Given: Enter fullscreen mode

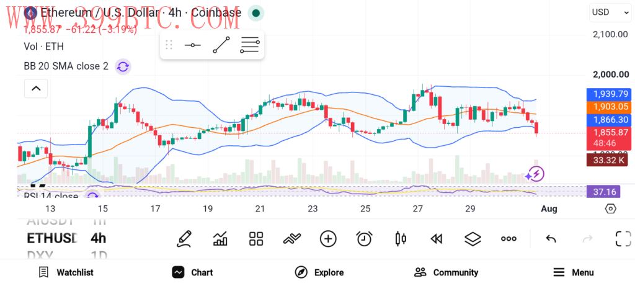Looking at the screenshot, I should [623, 239].
